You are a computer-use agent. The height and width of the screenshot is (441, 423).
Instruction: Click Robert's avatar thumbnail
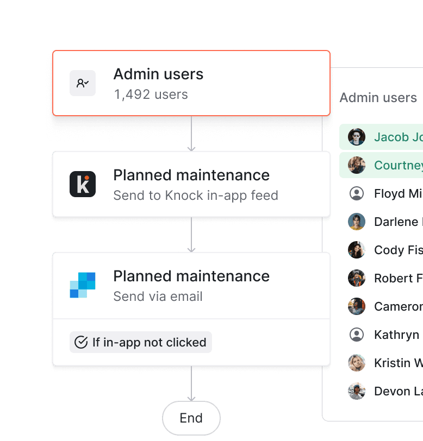356,278
